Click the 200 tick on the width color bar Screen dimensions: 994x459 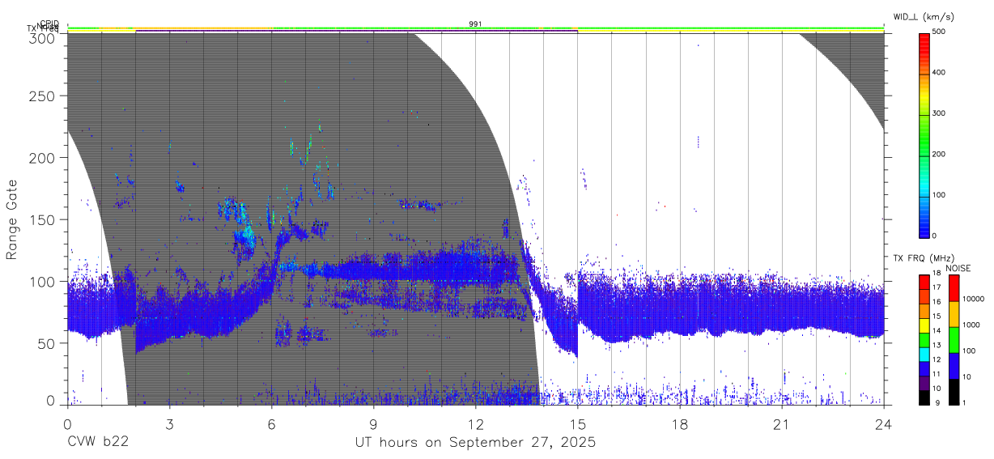939,155
